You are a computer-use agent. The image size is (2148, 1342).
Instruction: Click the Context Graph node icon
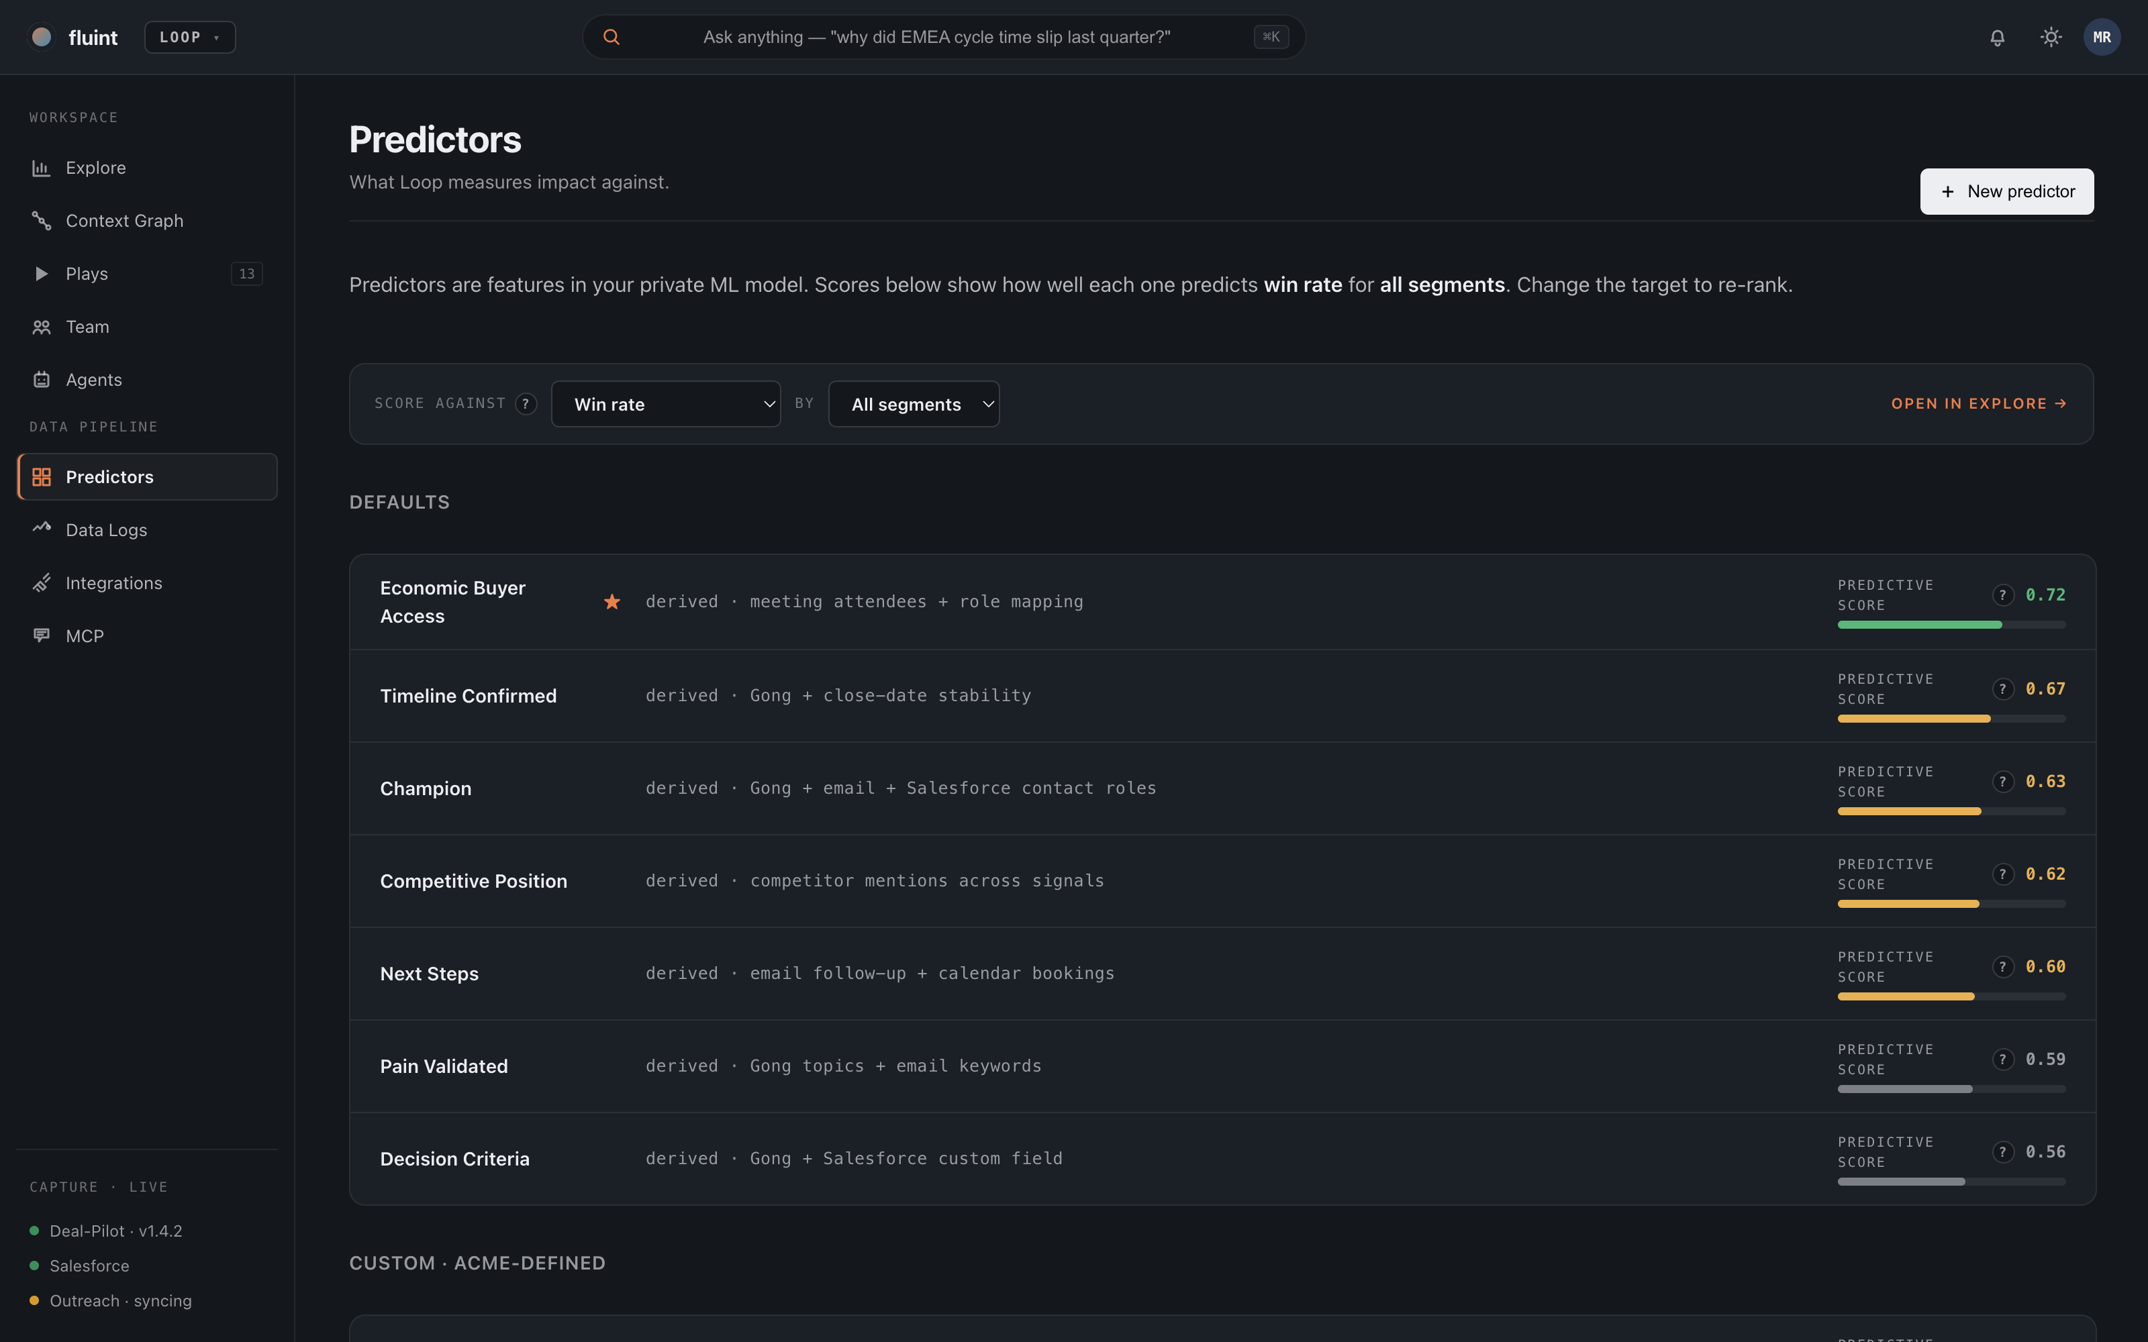(x=41, y=221)
